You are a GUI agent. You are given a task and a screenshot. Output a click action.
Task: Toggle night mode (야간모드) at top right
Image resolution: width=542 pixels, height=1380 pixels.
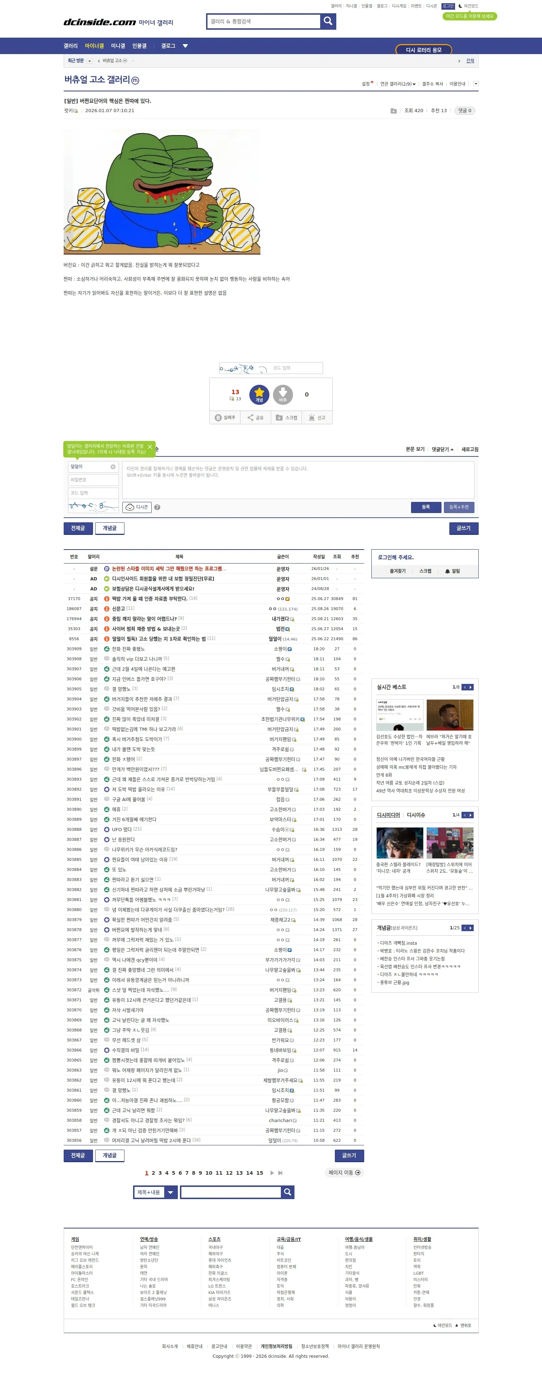click(468, 6)
